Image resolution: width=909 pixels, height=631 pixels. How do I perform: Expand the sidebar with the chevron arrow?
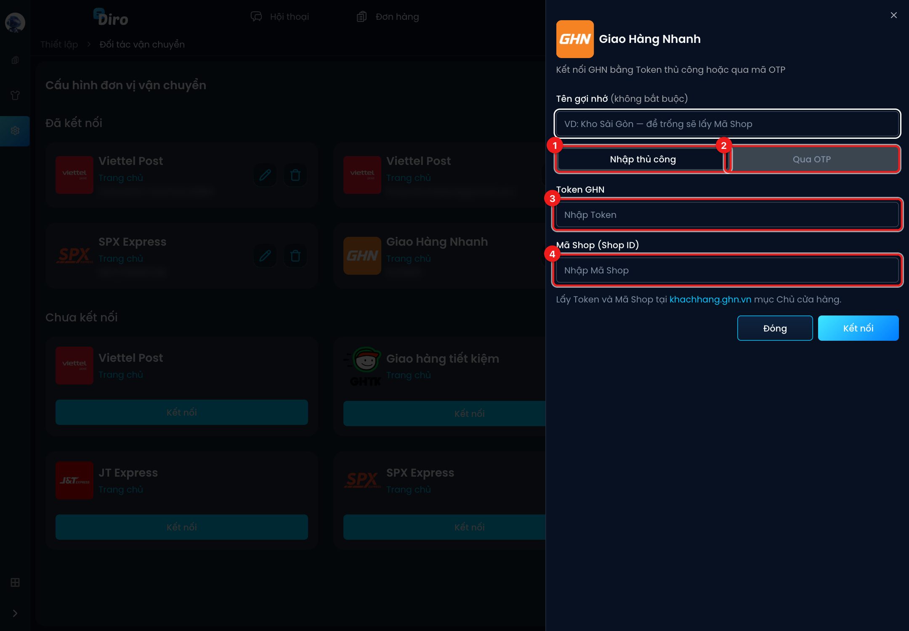coord(15,613)
